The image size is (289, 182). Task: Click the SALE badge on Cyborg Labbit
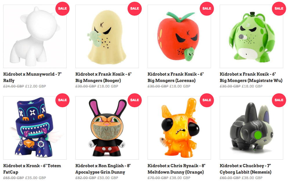279,100
